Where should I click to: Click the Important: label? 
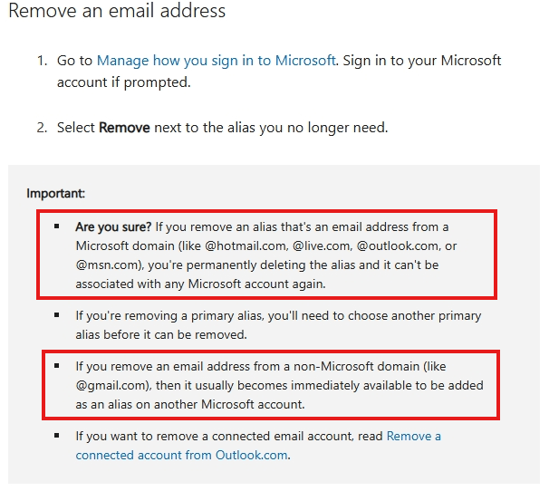click(55, 193)
